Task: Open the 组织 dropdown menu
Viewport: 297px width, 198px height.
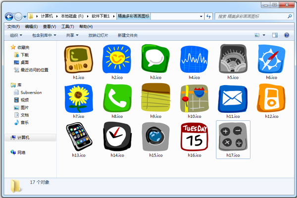Action: pos(18,35)
